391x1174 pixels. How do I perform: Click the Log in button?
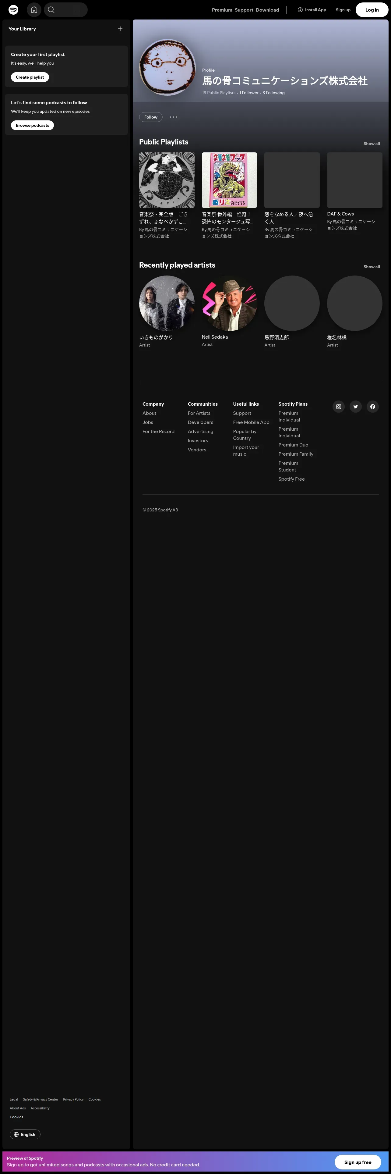pos(372,9)
